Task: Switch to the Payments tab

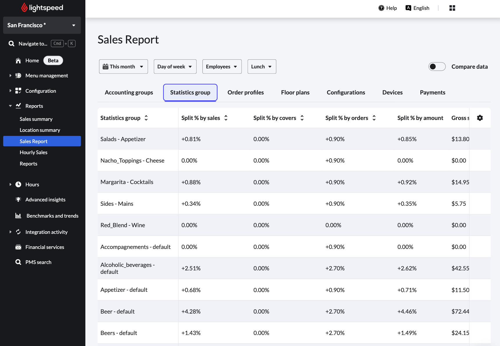Action: click(x=432, y=92)
